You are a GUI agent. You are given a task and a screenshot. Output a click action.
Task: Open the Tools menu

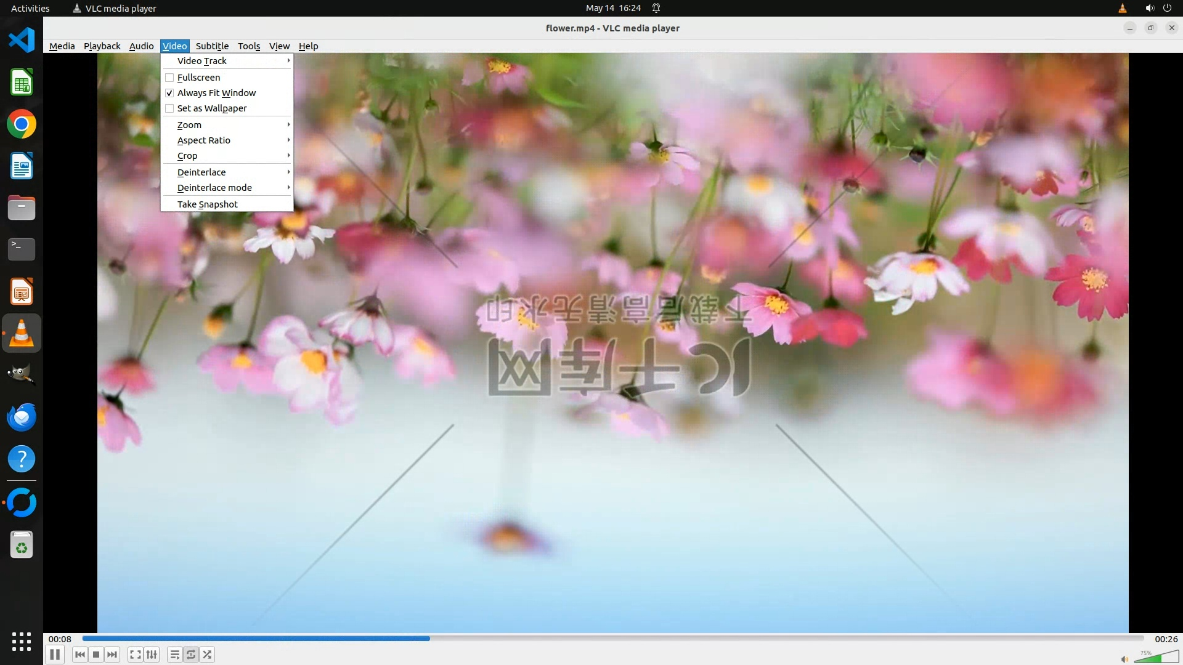click(249, 46)
